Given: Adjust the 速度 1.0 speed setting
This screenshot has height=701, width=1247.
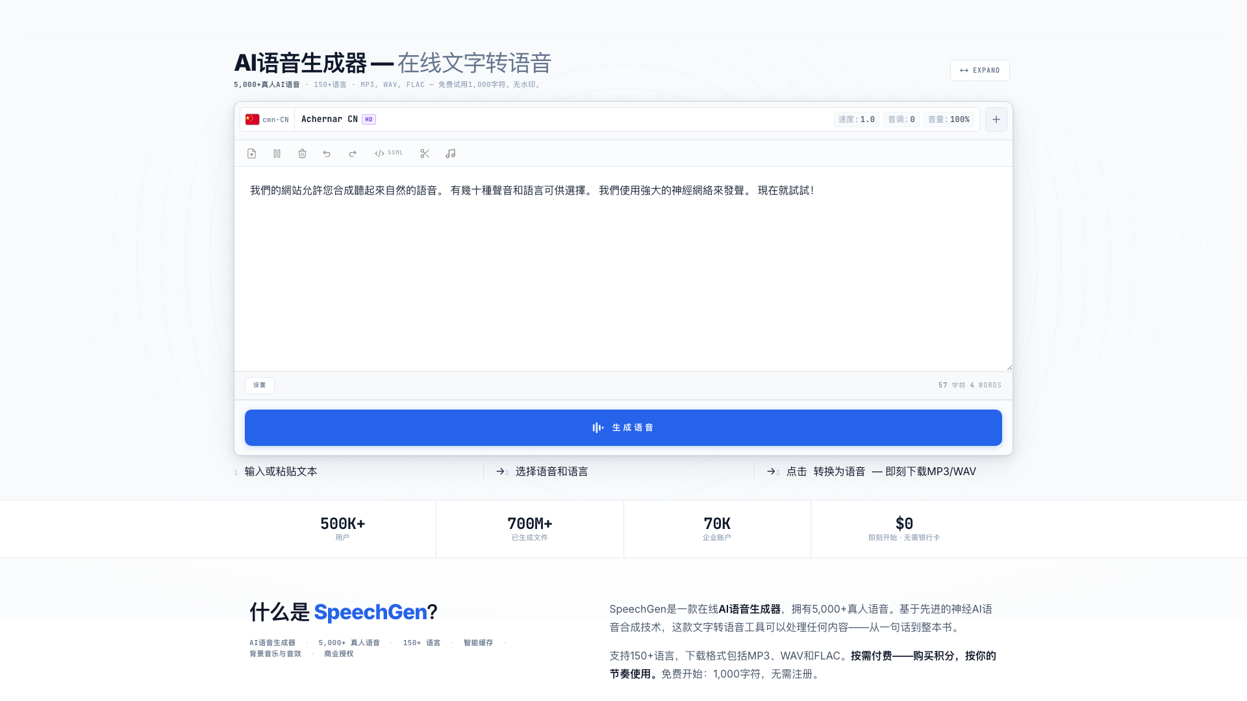Looking at the screenshot, I should pos(856,119).
